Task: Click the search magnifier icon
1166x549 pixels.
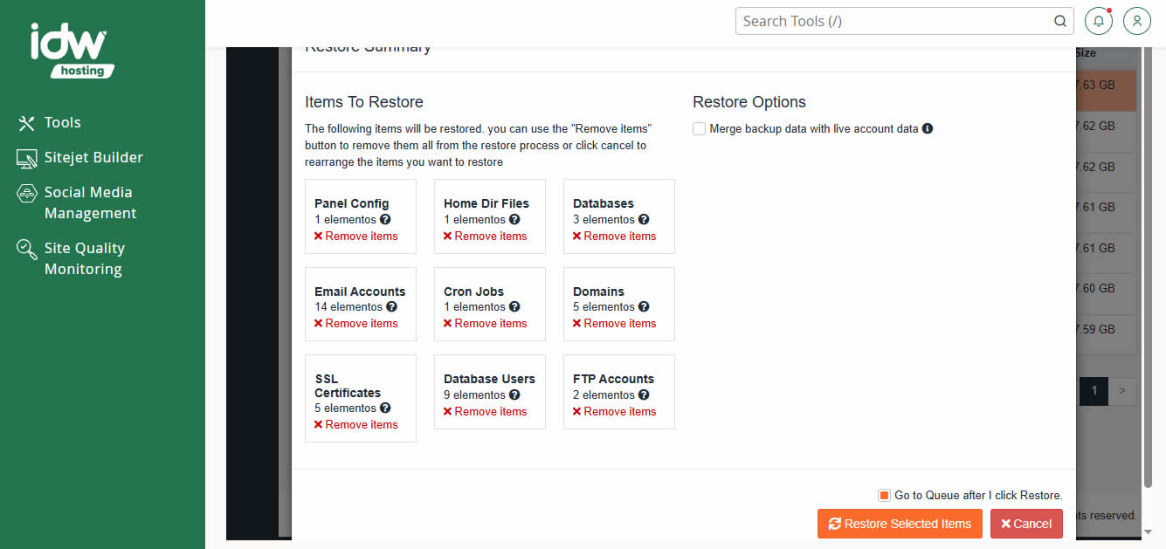Action: (x=1059, y=21)
